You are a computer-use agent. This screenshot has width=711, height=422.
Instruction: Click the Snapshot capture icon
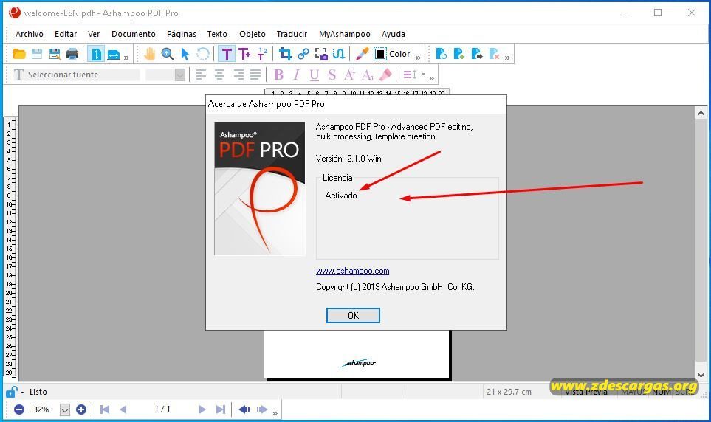point(321,54)
